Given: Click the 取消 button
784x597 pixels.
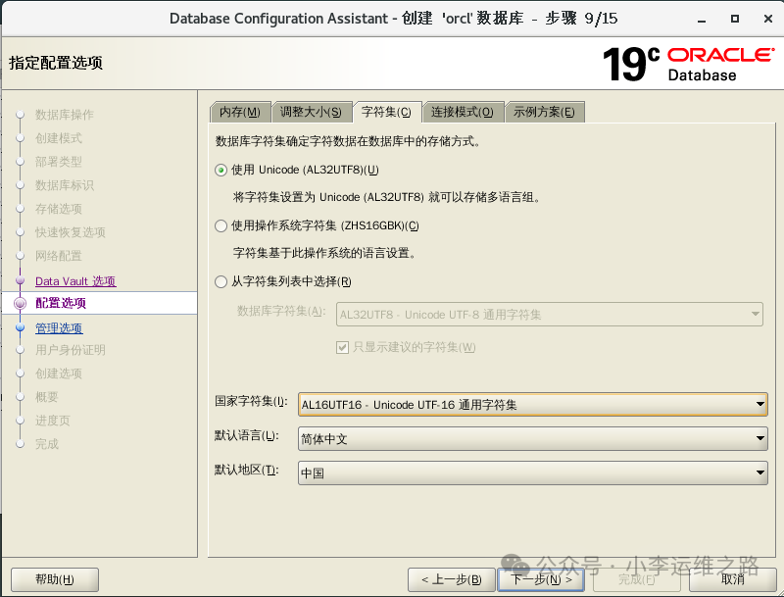Looking at the screenshot, I should pos(733,579).
